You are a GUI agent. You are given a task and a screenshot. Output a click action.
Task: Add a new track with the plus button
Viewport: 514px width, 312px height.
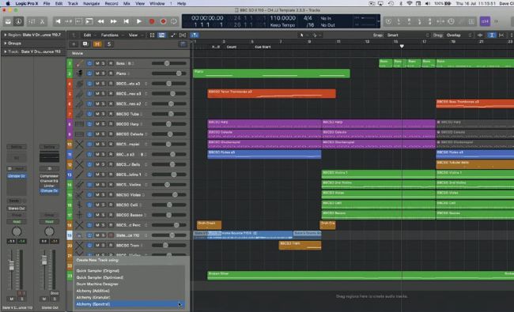click(x=74, y=44)
